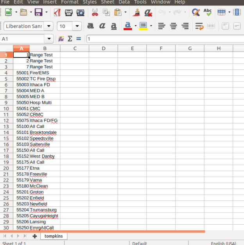The image size is (244, 245).
Task: Open the Function Wizard
Action: [x=61, y=39]
